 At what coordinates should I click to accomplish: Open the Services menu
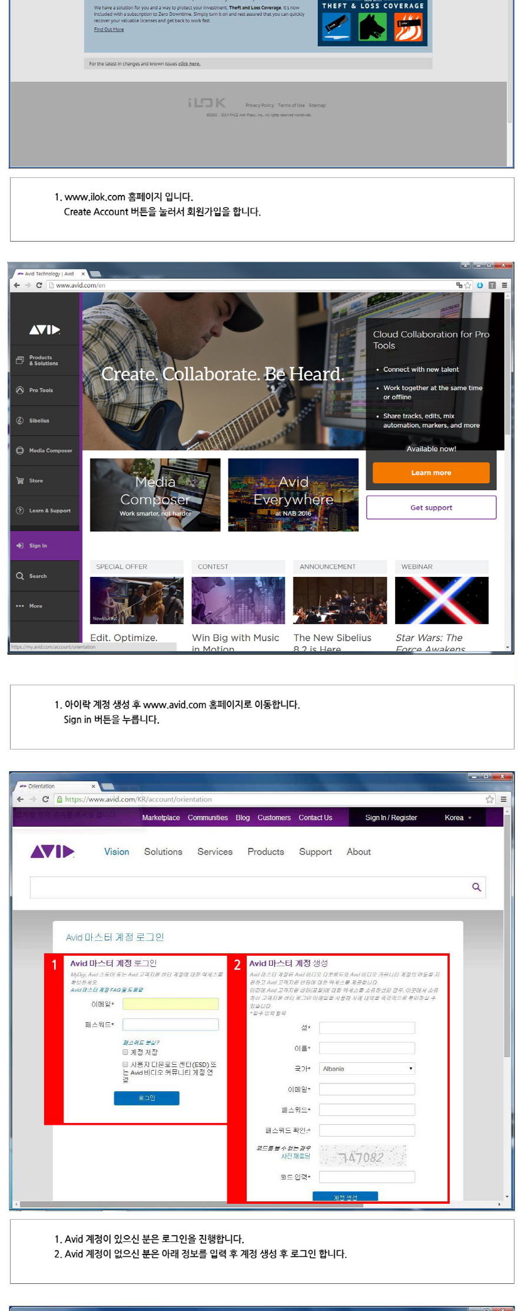(x=215, y=851)
